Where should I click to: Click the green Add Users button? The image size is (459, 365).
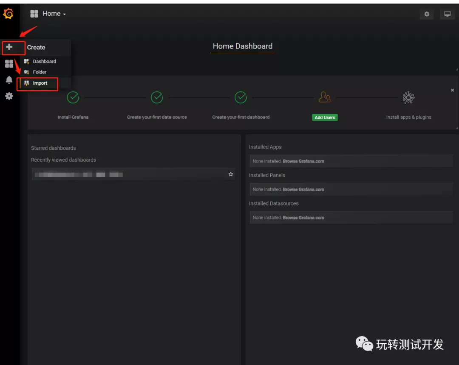pyautogui.click(x=325, y=117)
